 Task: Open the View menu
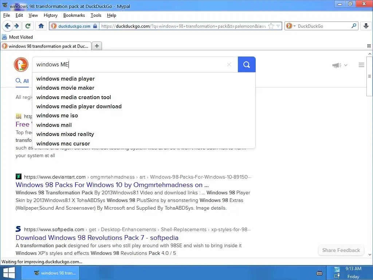coord(33,15)
